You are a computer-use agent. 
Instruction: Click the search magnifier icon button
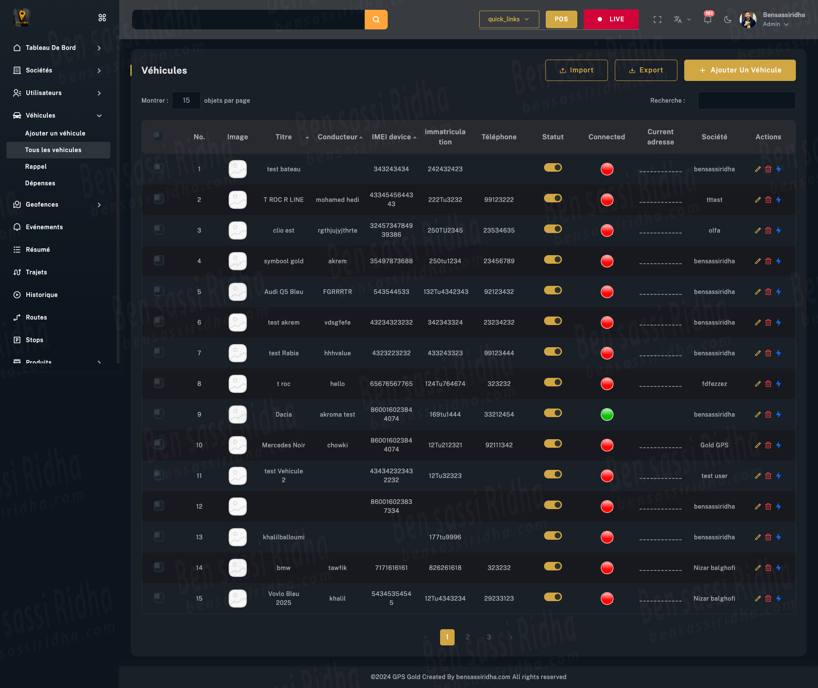click(376, 20)
